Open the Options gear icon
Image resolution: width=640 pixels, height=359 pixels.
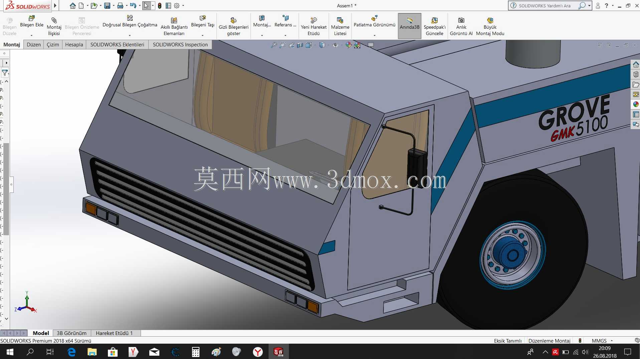(177, 6)
